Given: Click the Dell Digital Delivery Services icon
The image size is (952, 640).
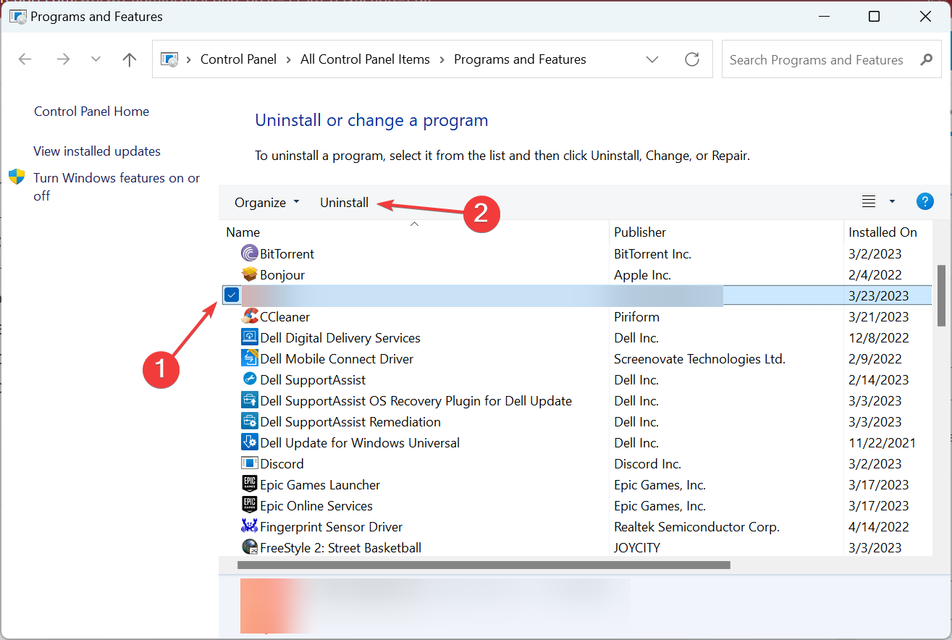Looking at the screenshot, I should 249,337.
